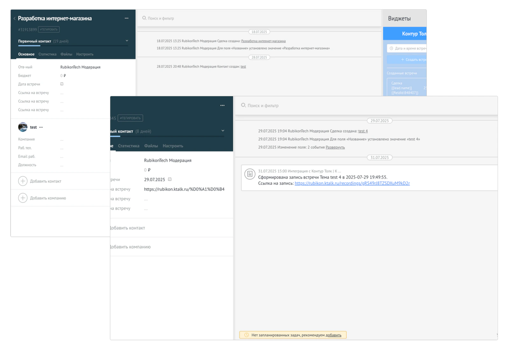Click Поиск и фильтр field in back window

click(x=259, y=18)
